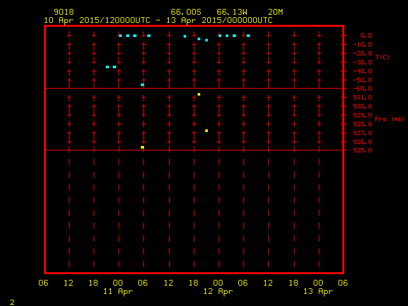The height and width of the screenshot is (306, 408).
Task: Select the yellow pressure point at 931 mb
Action: [199, 94]
